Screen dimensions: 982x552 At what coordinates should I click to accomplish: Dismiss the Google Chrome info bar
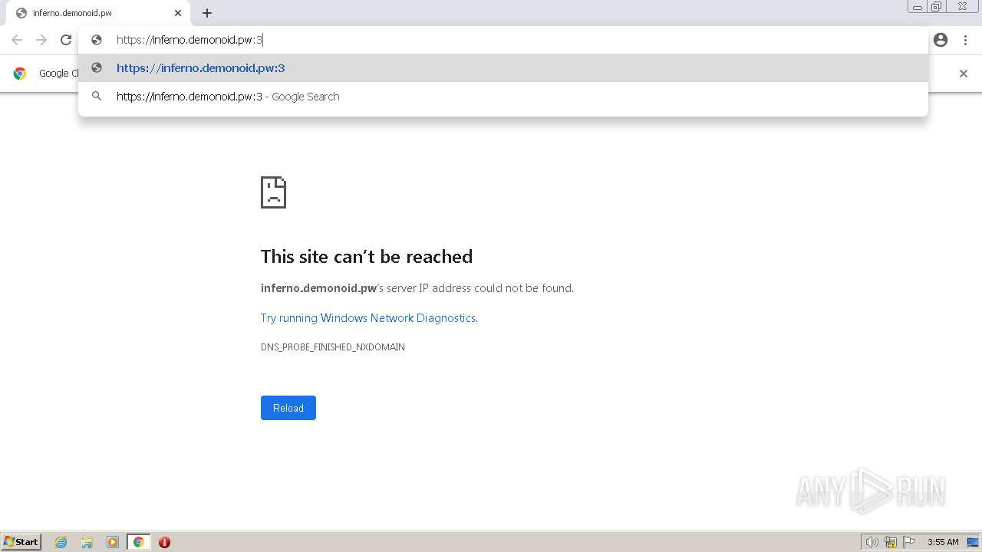(x=964, y=74)
